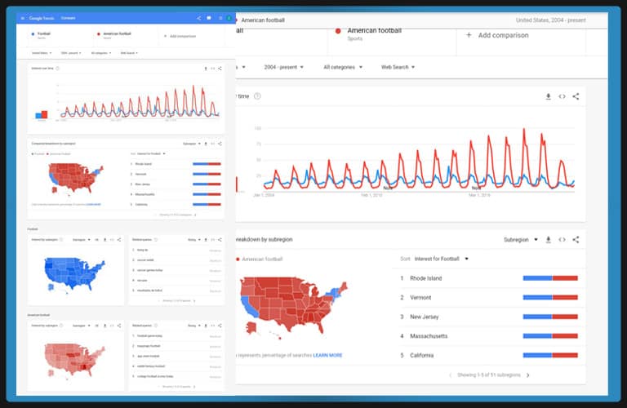Image resolution: width=627 pixels, height=408 pixels.
Task: Open small 'United States' region dropdown
Action: [x=42, y=53]
